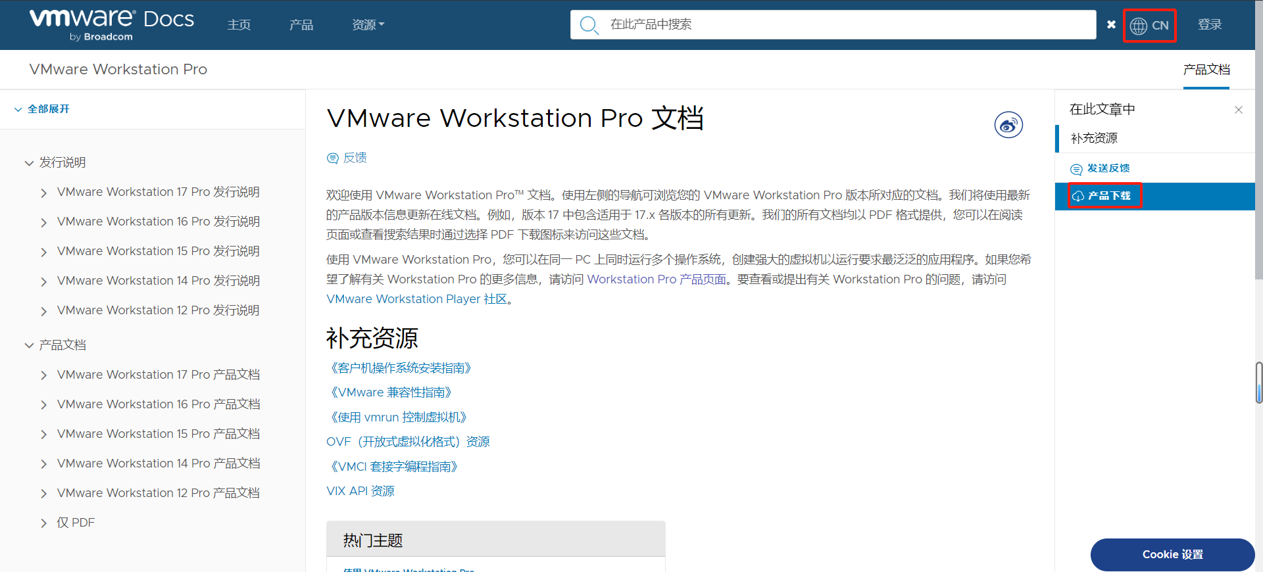Click the Cookie 设置 button
This screenshot has width=1263, height=572.
click(x=1172, y=554)
